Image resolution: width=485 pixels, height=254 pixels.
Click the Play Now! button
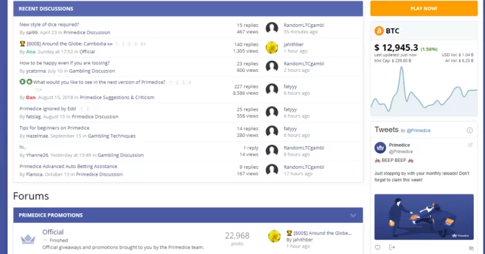tap(424, 8)
